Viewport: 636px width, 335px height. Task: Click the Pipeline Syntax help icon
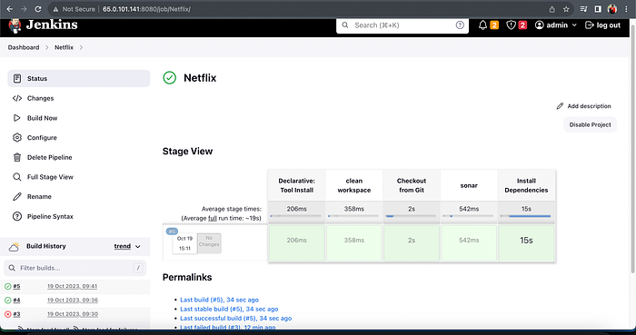17,216
